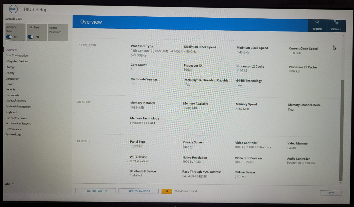Click About in sidebar

click(9, 184)
